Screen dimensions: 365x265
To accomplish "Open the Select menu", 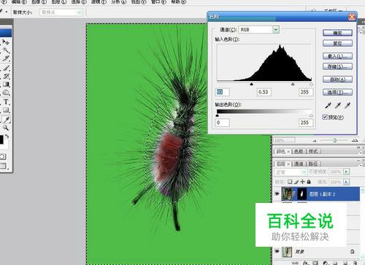I will coord(79,2).
